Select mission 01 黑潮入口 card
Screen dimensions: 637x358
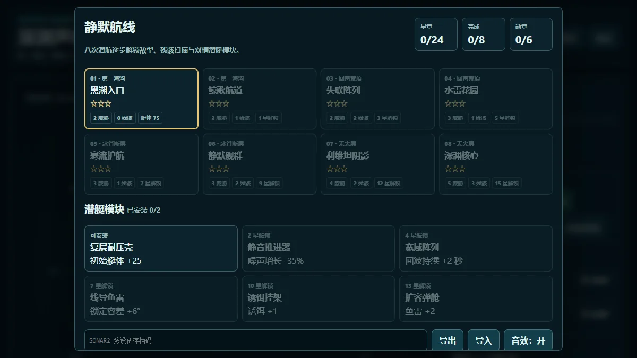141,99
